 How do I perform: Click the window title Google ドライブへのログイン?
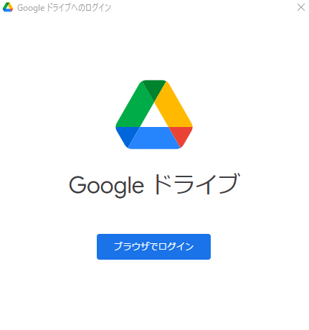click(64, 8)
